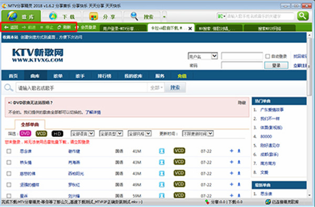Open the yellow 充值 navigation item
This screenshot has height=207, width=315.
tap(182, 76)
